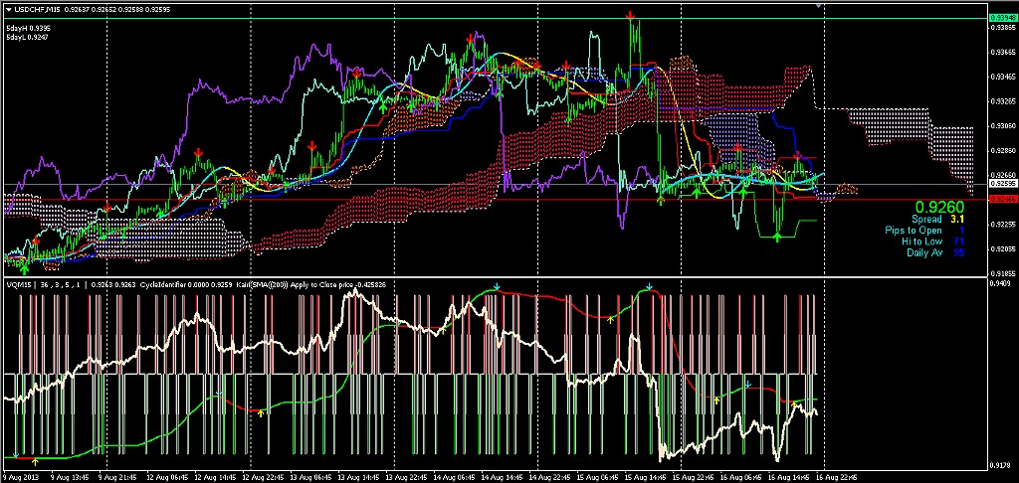Click the 0.9409 scale value in indicator window
The width and height of the screenshot is (1019, 483).
click(999, 281)
